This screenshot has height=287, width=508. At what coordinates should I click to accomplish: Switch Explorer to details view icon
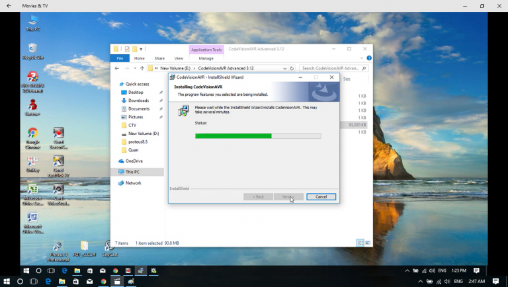(360, 243)
